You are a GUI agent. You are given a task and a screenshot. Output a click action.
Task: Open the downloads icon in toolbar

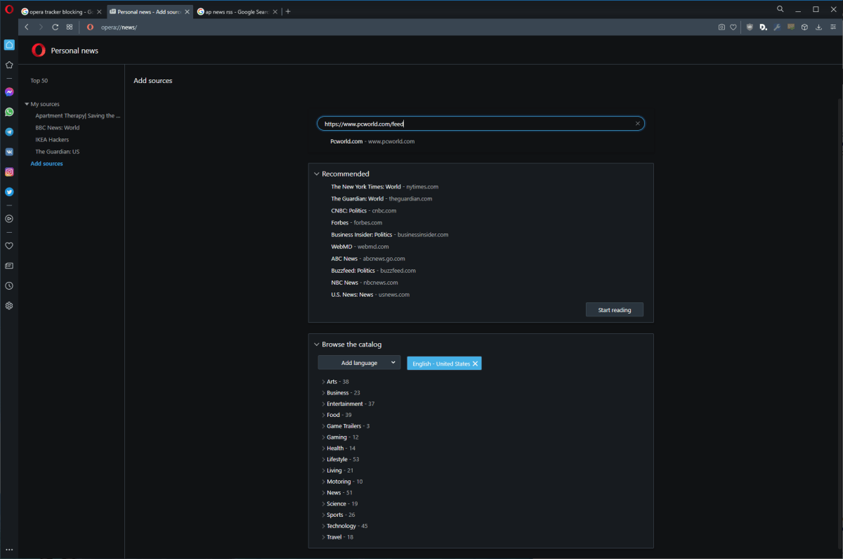(x=818, y=27)
